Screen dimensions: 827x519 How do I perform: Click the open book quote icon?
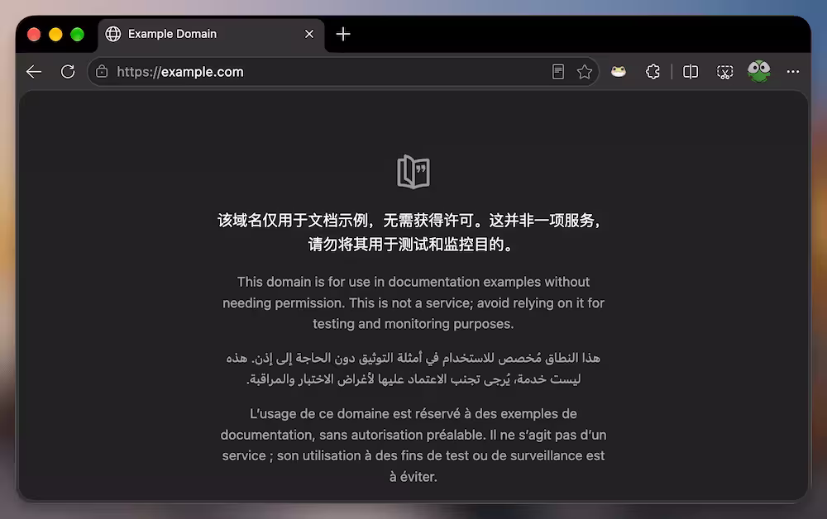(x=413, y=172)
